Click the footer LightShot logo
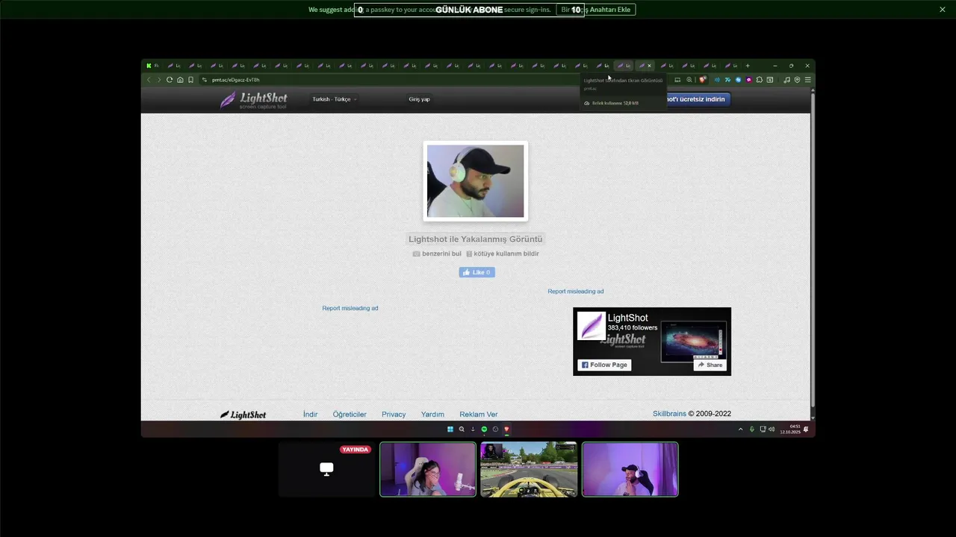The width and height of the screenshot is (956, 537). point(243,415)
